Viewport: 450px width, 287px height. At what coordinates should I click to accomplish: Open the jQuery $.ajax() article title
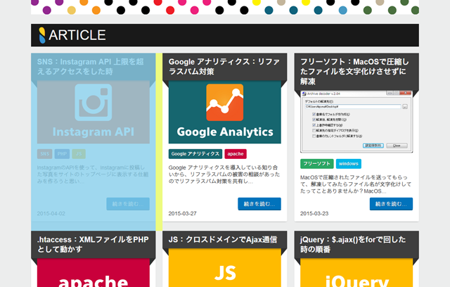point(353,245)
